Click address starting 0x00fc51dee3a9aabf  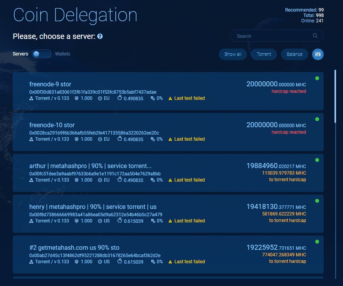[x=95, y=174]
